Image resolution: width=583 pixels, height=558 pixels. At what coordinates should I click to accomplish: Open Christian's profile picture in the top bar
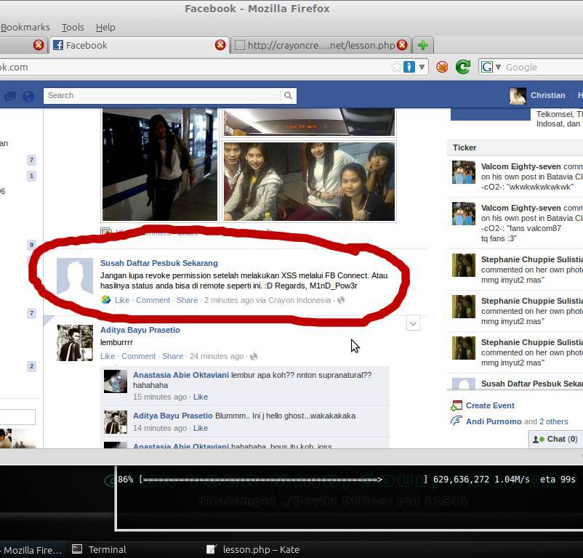518,95
